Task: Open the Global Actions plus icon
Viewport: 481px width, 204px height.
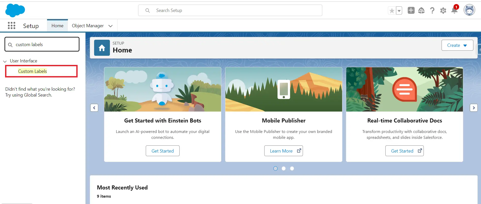Action: (411, 10)
